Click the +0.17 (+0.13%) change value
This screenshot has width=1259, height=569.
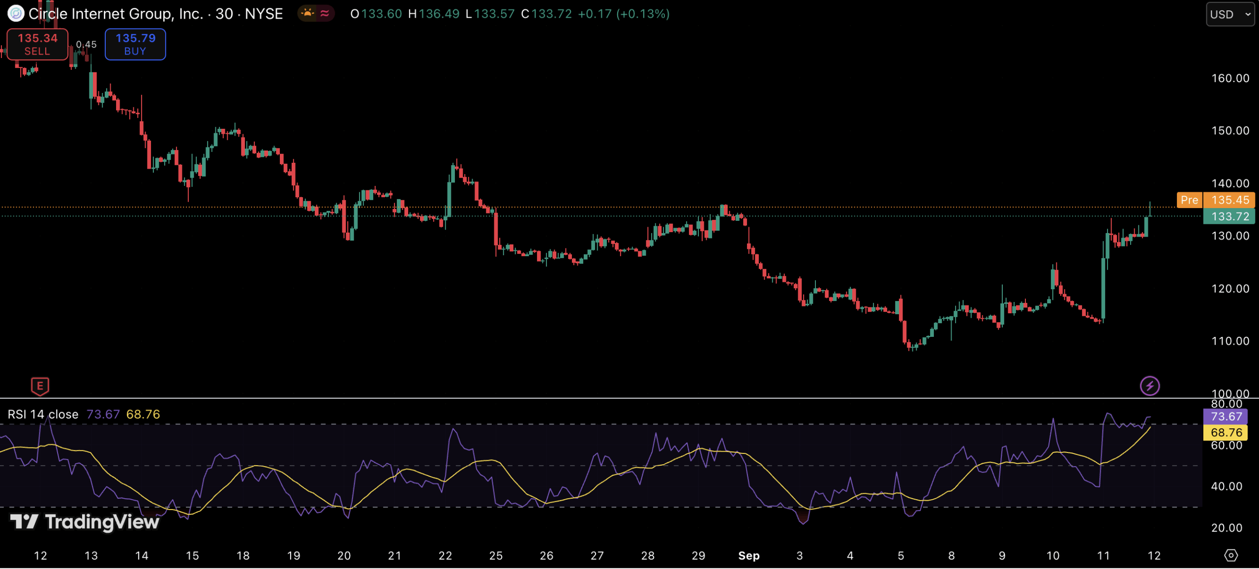[x=624, y=14]
